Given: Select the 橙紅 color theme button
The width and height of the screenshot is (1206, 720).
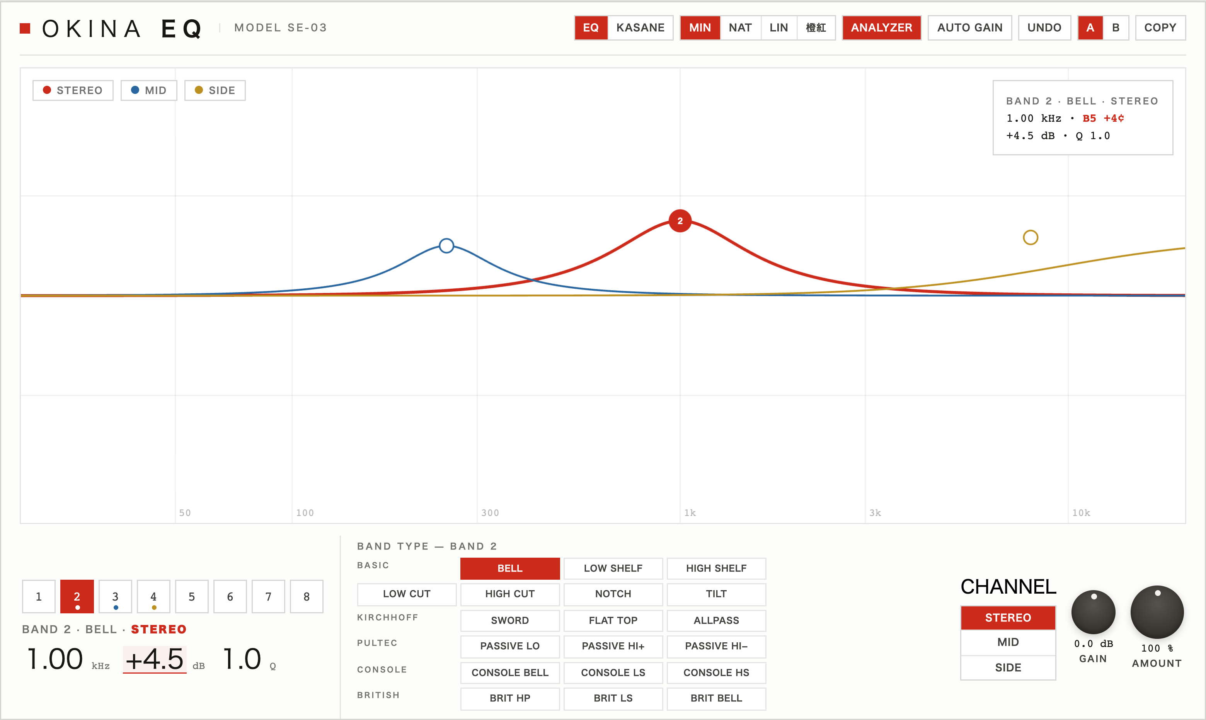Looking at the screenshot, I should (x=816, y=28).
